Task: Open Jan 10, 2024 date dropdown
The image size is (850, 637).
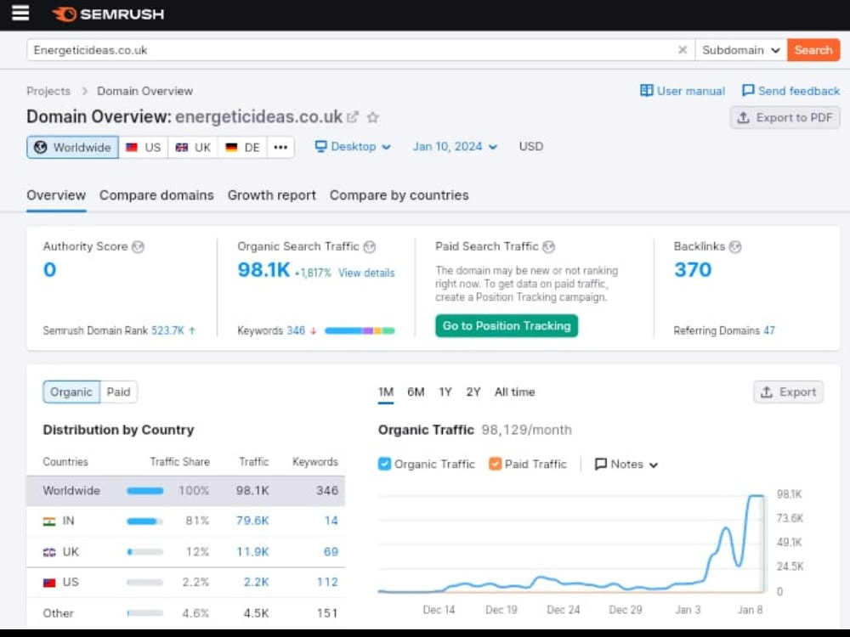Action: (x=455, y=146)
